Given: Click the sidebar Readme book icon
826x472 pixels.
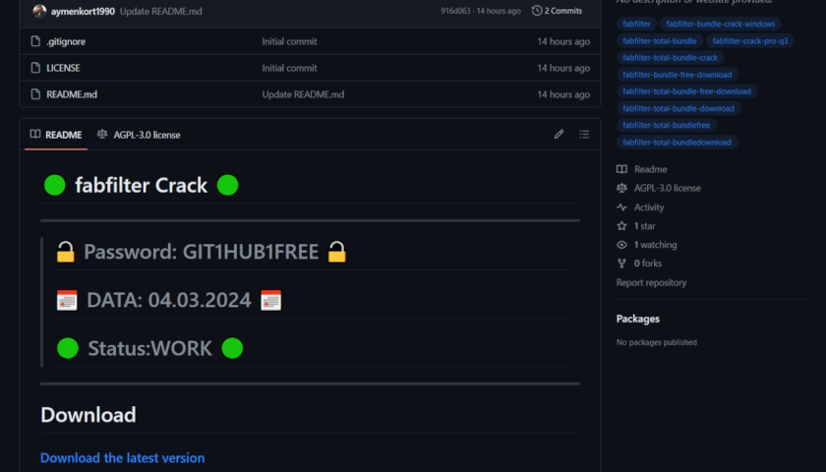Looking at the screenshot, I should (622, 169).
